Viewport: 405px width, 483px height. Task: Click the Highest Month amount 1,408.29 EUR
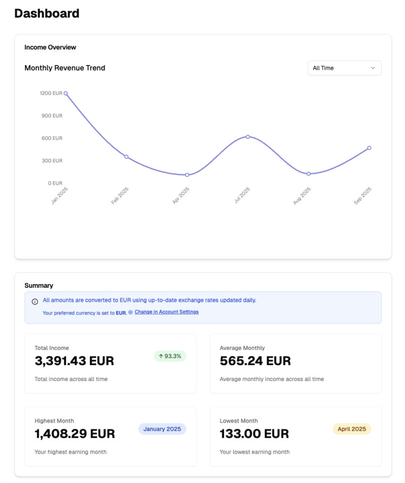(75, 434)
